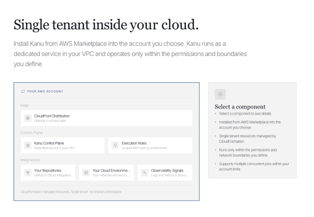Click "Installed from AWS Marketplace" bullet
This screenshot has width=314, height=217.
(x=250, y=125)
